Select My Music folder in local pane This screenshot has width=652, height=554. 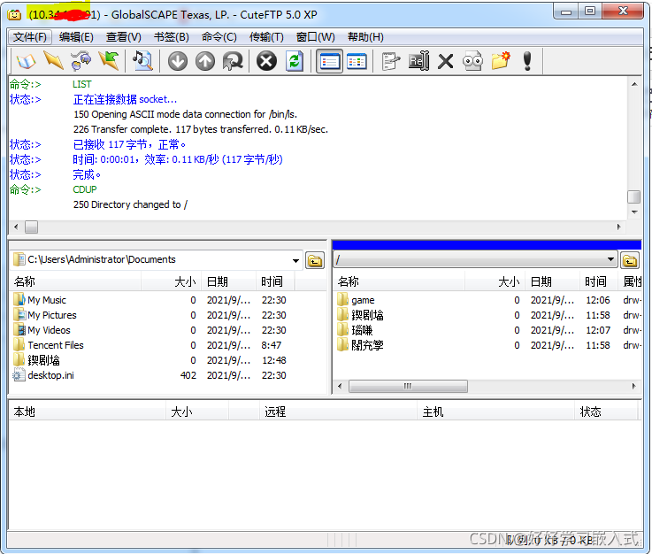(x=47, y=300)
